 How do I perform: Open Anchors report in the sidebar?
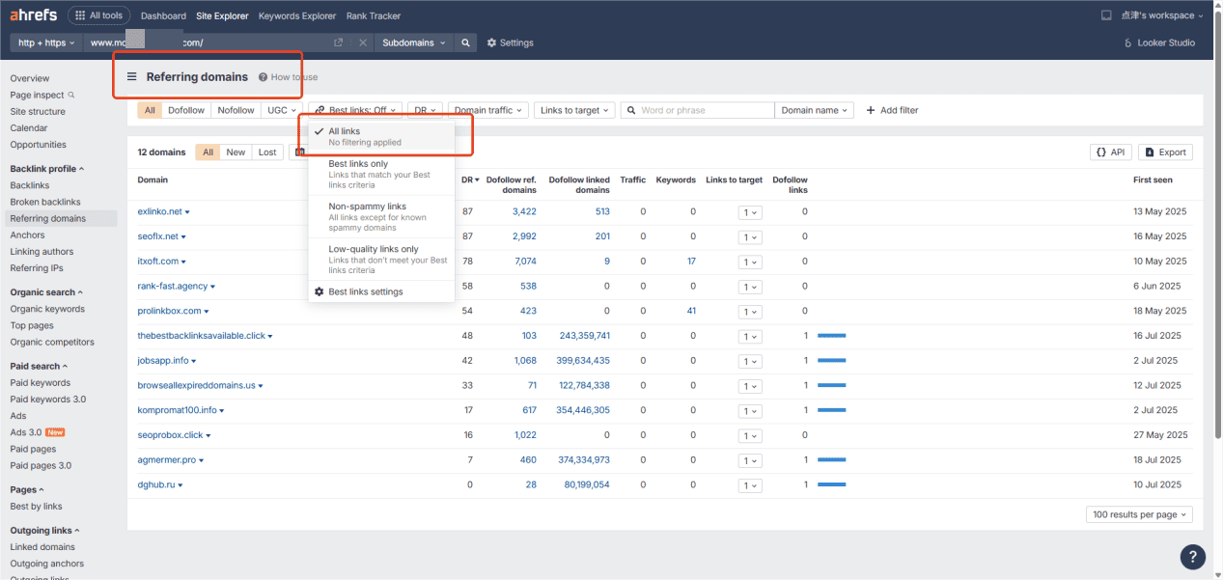point(27,235)
